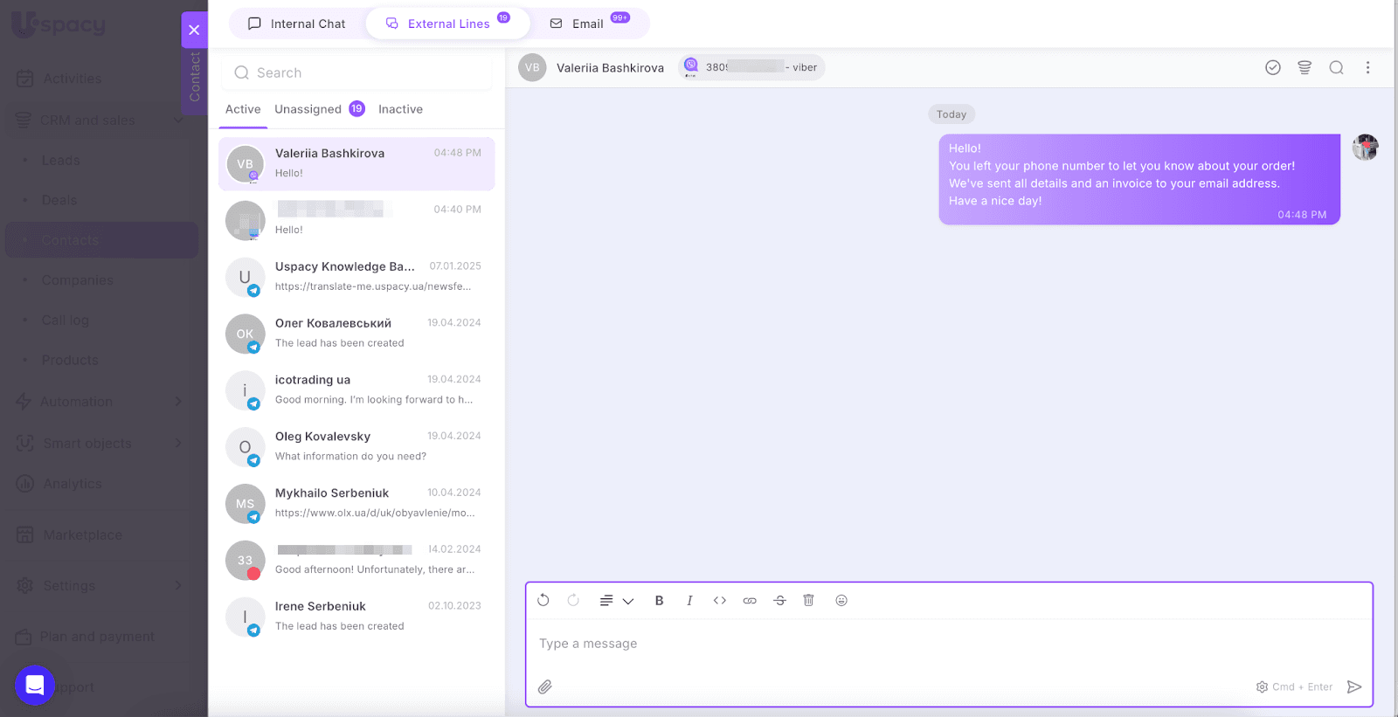Open Email tab

coord(587,24)
